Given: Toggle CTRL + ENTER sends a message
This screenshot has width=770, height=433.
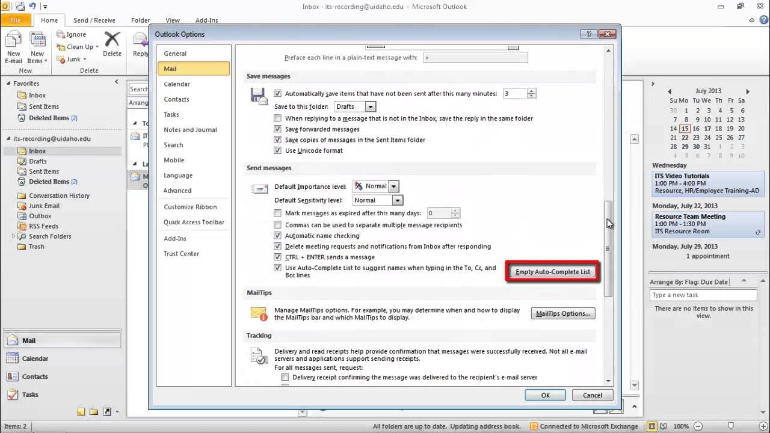Looking at the screenshot, I should click(277, 257).
